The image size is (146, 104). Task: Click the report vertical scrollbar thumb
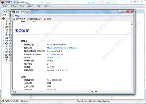coord(132,25)
